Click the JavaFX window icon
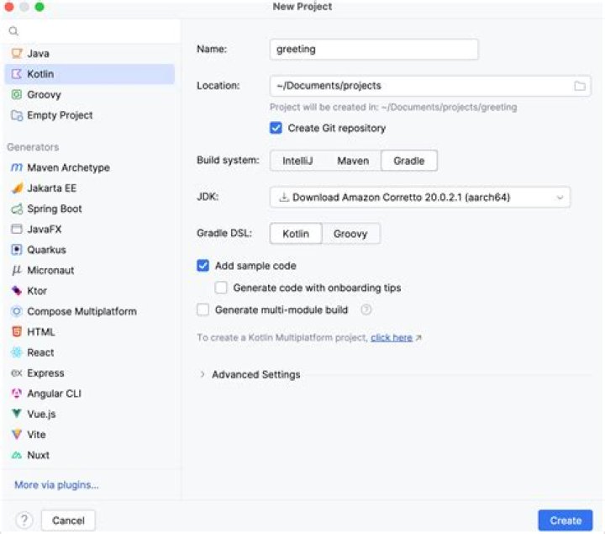The width and height of the screenshot is (605, 534). tap(17, 229)
